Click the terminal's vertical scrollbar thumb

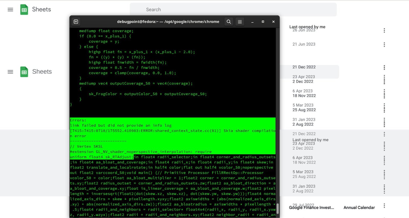pos(277,209)
